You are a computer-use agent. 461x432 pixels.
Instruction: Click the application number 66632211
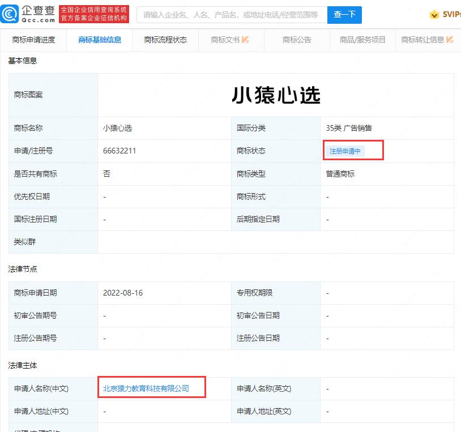pos(119,151)
